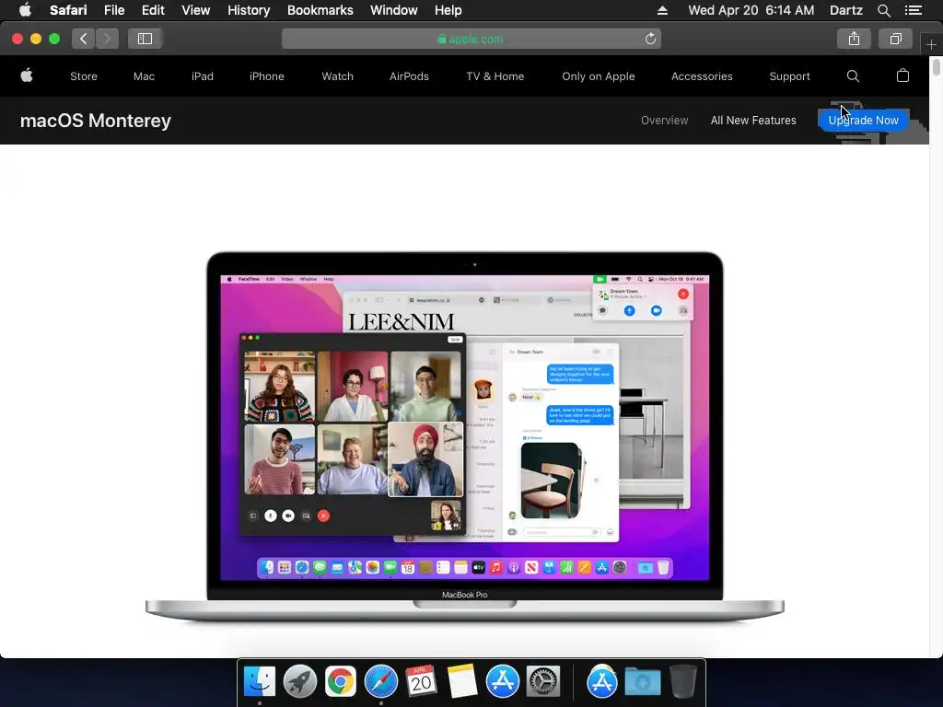Open the Edit menu

153,10
